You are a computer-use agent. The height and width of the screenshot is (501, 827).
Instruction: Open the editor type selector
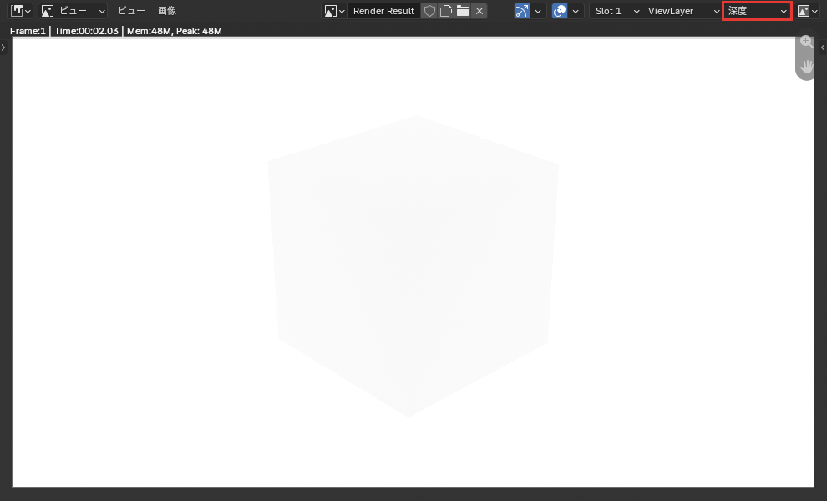coord(21,11)
